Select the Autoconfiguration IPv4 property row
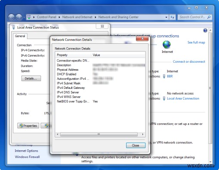This screenshot has width=219, height=170. [x=100, y=79]
